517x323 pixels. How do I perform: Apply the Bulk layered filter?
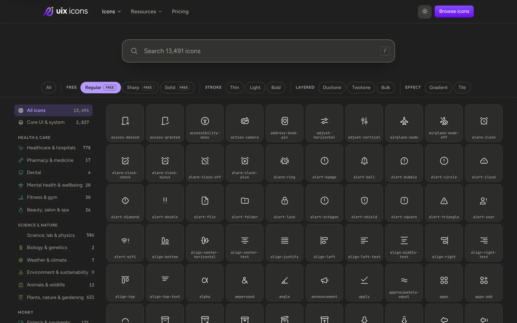(385, 88)
